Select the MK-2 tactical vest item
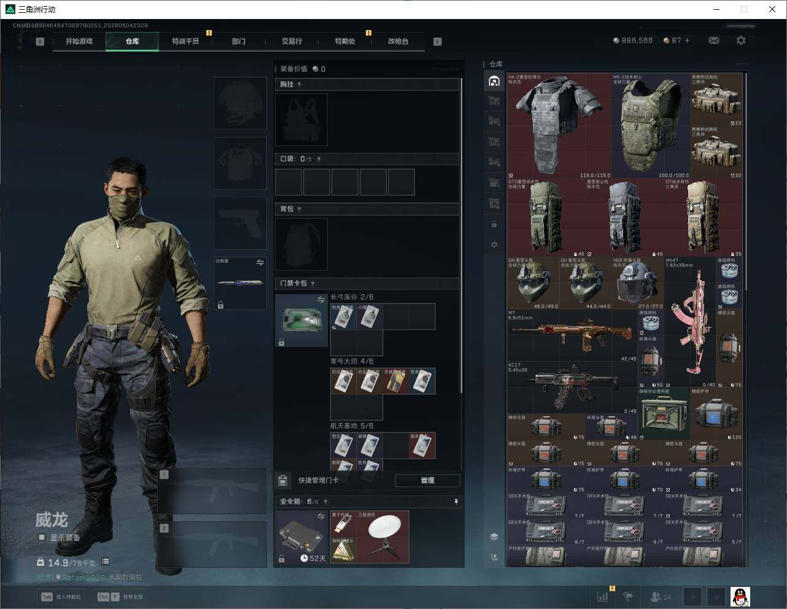The width and height of the screenshot is (787, 609). [x=651, y=126]
